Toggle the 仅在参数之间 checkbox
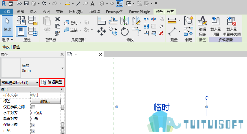Image resolution: width=247 pixels, height=134 pixels. [x=33, y=107]
